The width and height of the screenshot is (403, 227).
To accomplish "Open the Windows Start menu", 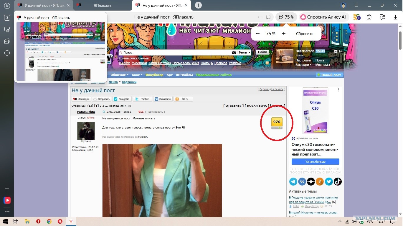I will 5,221.
